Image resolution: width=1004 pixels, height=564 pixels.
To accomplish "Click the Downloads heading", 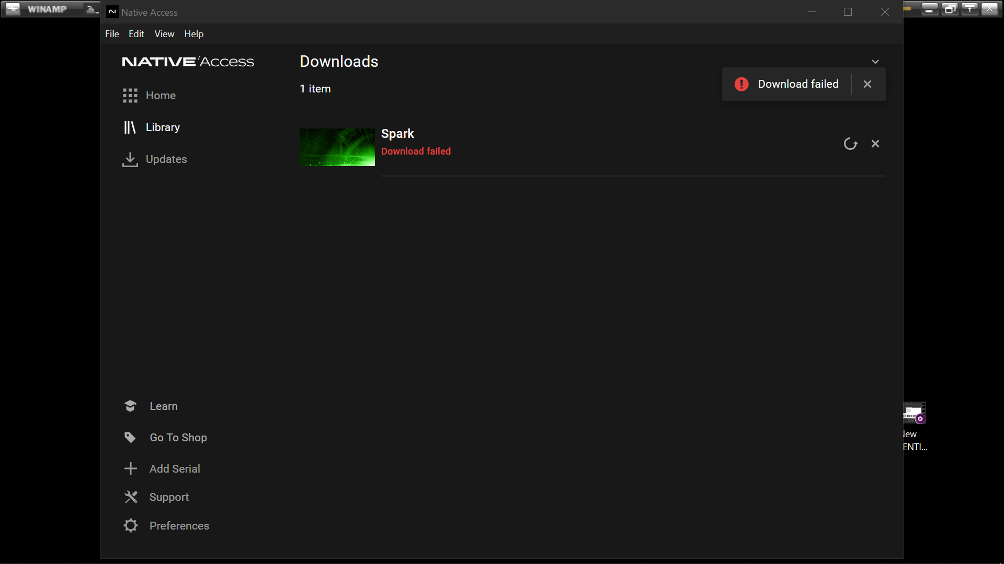I will click(x=339, y=62).
